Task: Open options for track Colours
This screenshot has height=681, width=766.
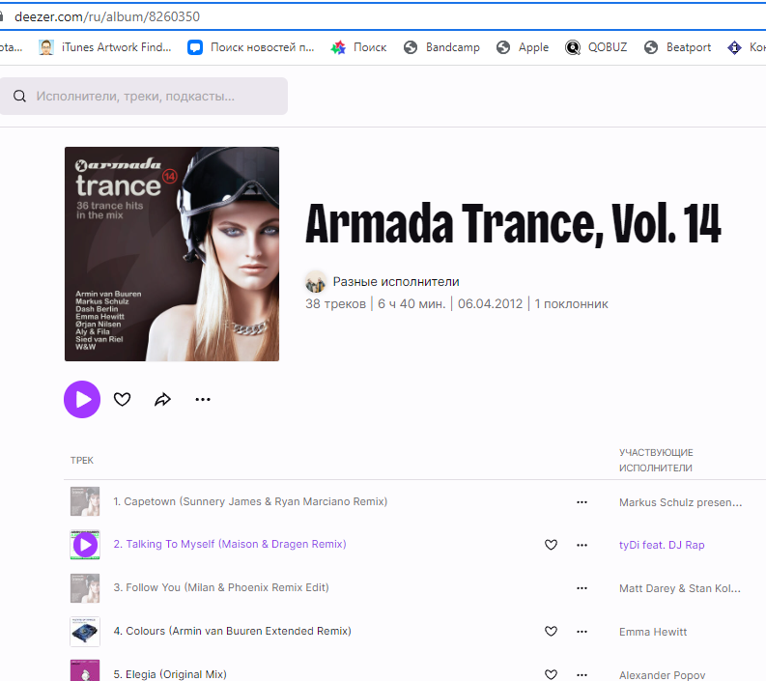Action: (582, 631)
